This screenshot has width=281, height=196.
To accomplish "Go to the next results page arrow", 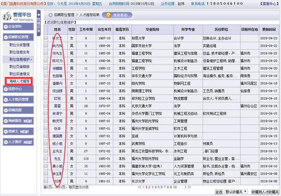I will (x=185, y=187).
